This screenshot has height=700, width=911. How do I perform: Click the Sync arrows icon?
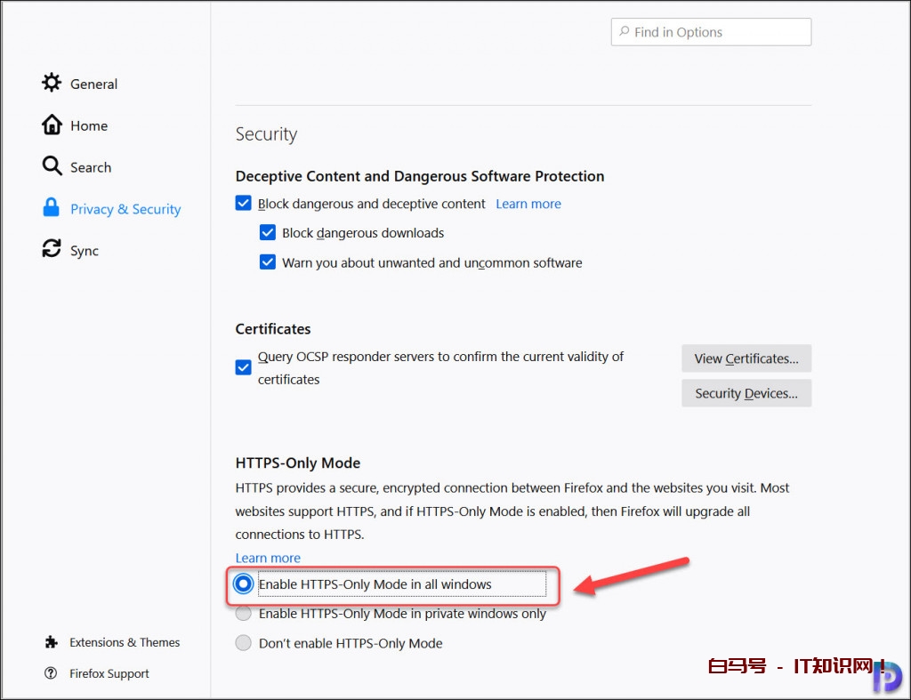(52, 250)
